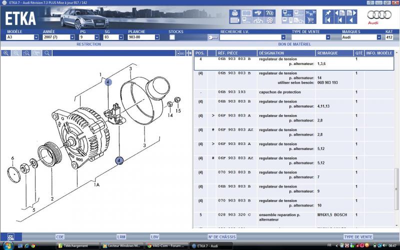The width and height of the screenshot is (400, 250).
Task: Zoom in on the illustration
Action: [6, 53]
